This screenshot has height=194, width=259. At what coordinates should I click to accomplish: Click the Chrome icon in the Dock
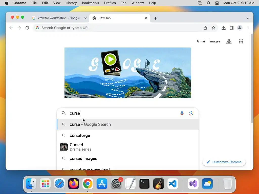[88, 184]
